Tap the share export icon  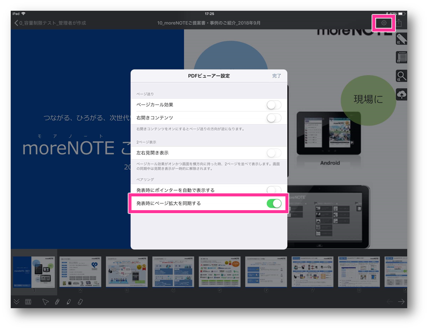(399, 23)
